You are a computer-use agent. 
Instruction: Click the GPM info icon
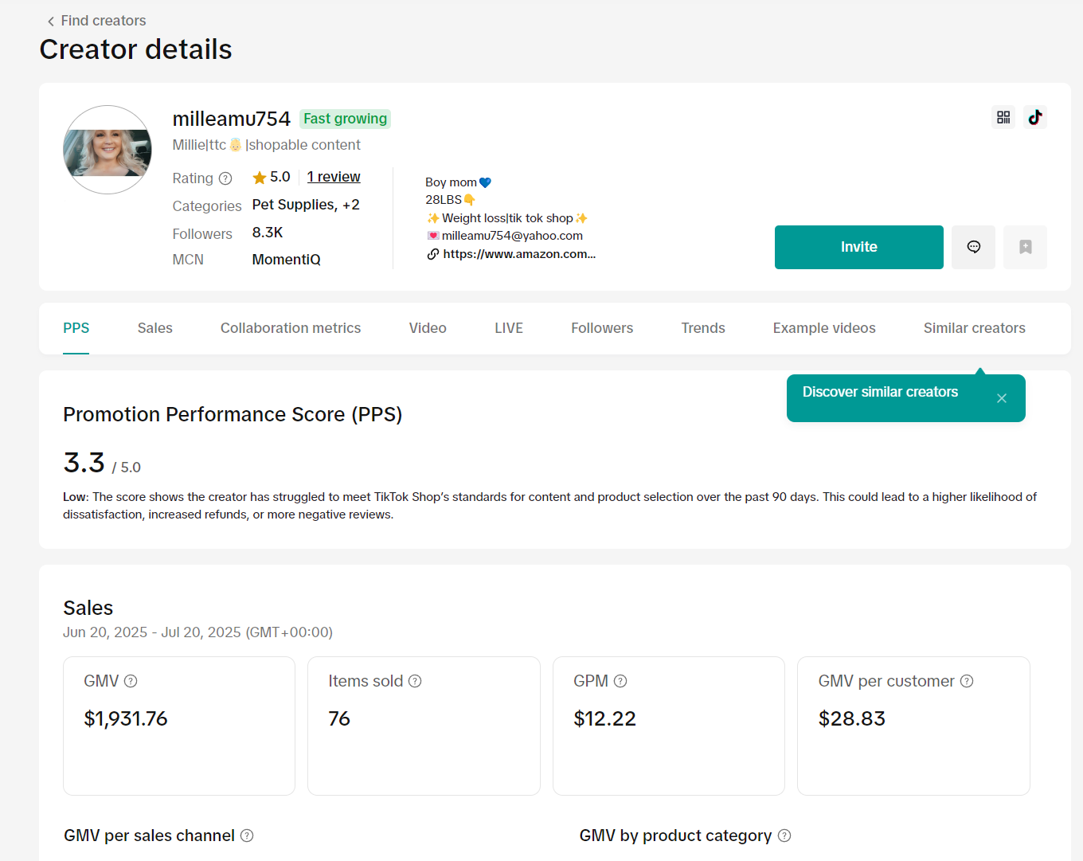[x=620, y=681]
